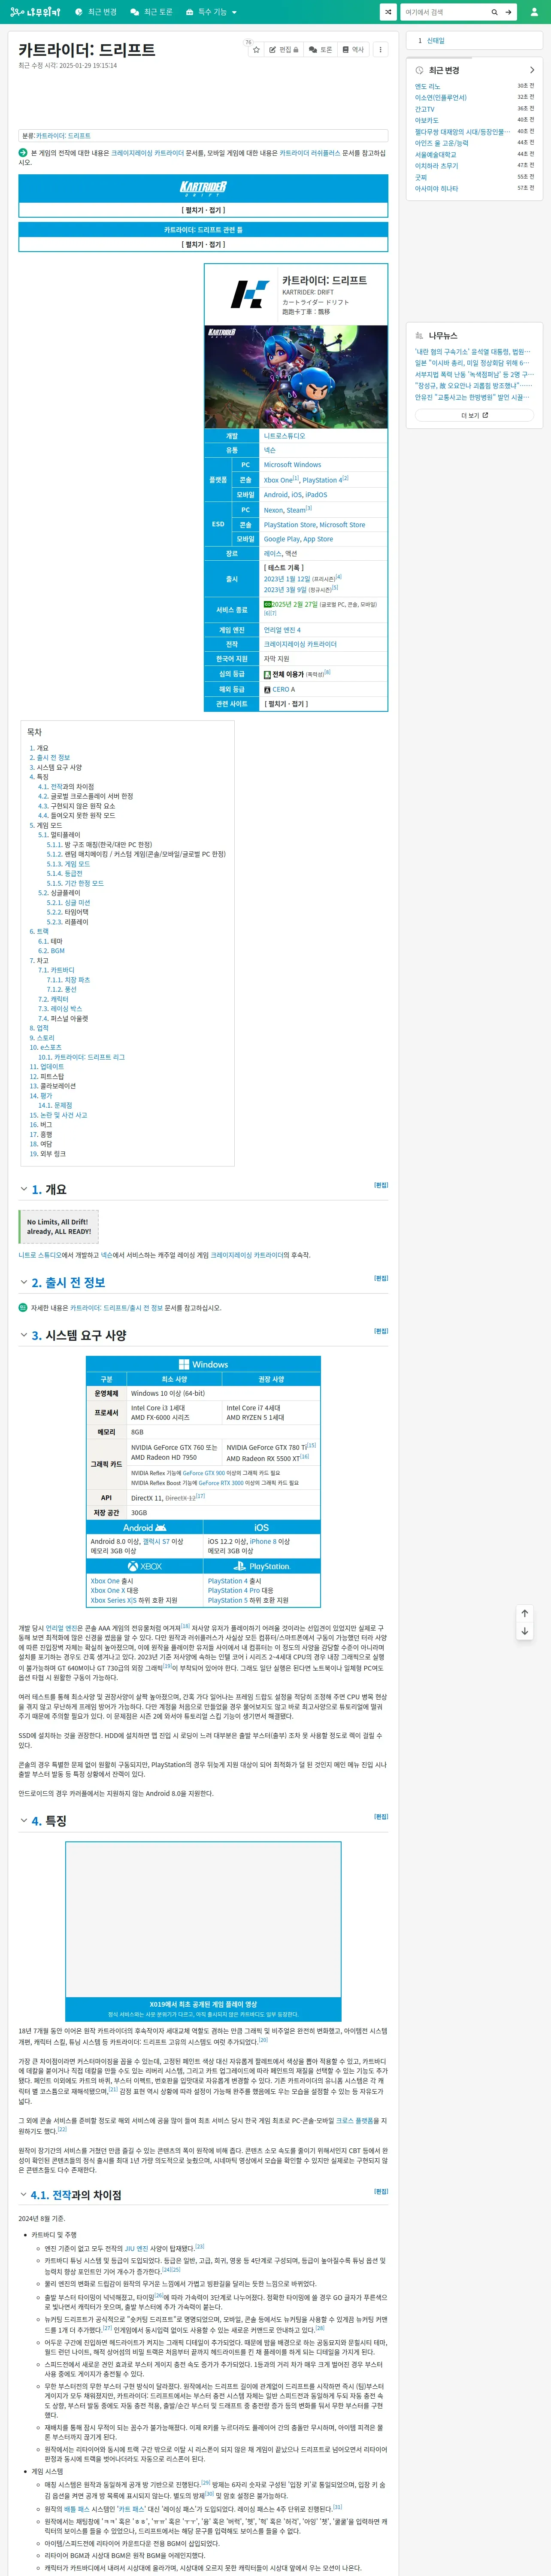Open the 넥슨 publisher link in infobox
Image resolution: width=551 pixels, height=2576 pixels.
tap(269, 450)
